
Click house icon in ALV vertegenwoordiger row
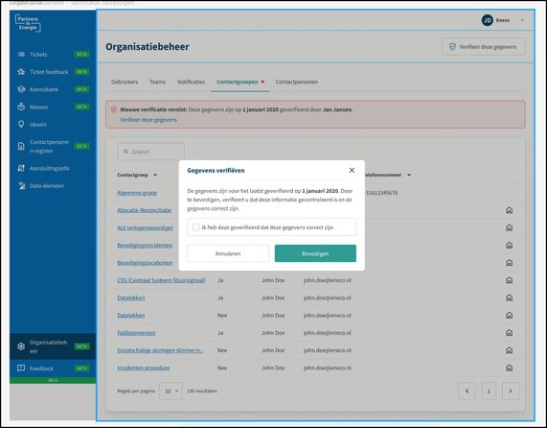[509, 227]
